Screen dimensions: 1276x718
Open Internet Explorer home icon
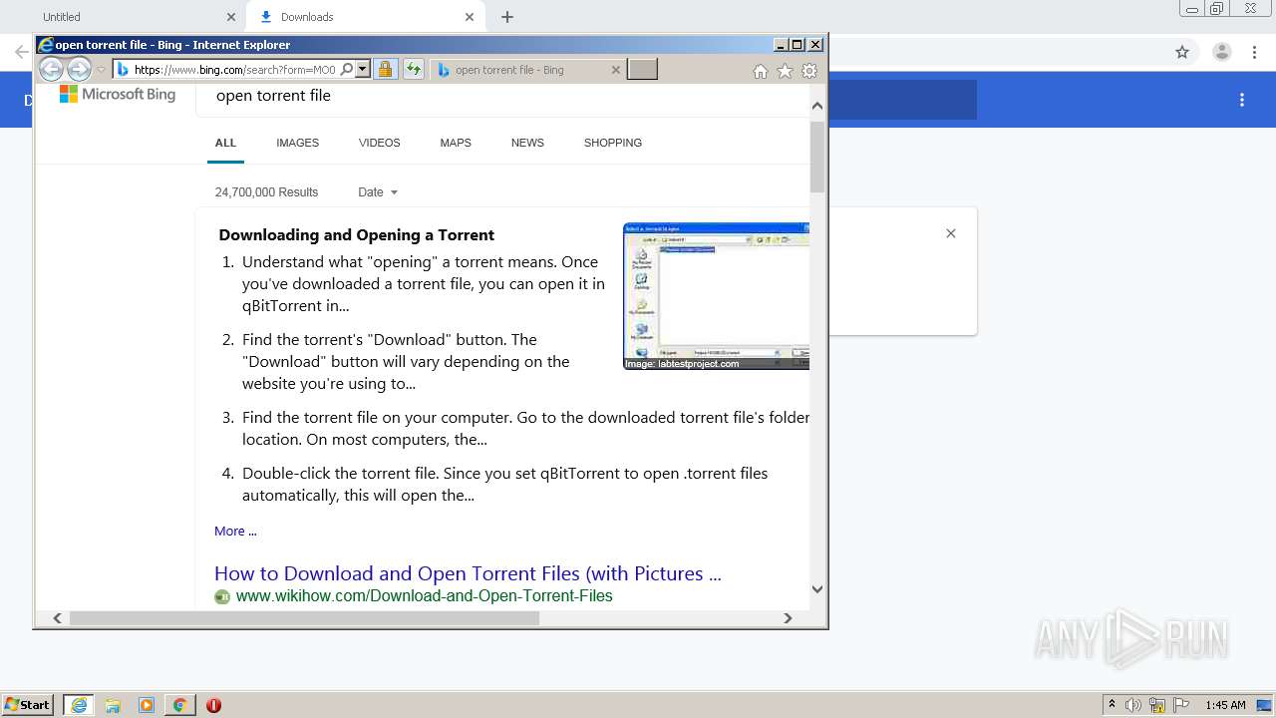tap(761, 71)
